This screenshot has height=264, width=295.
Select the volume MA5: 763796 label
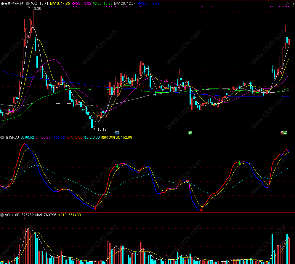46,215
